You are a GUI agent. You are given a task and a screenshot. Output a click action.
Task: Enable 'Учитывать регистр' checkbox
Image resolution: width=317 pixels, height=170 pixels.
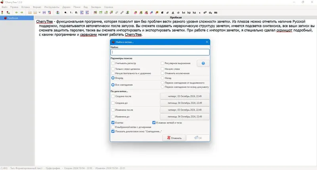(x=113, y=63)
